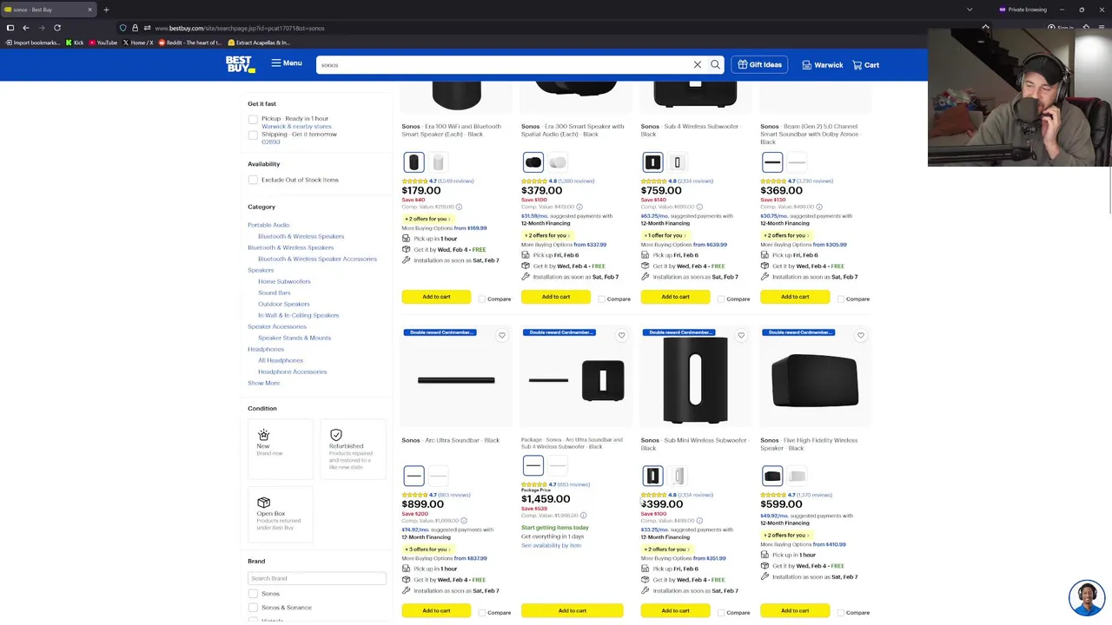Save Arc Ultra Soundbar with heart icon

(x=501, y=335)
